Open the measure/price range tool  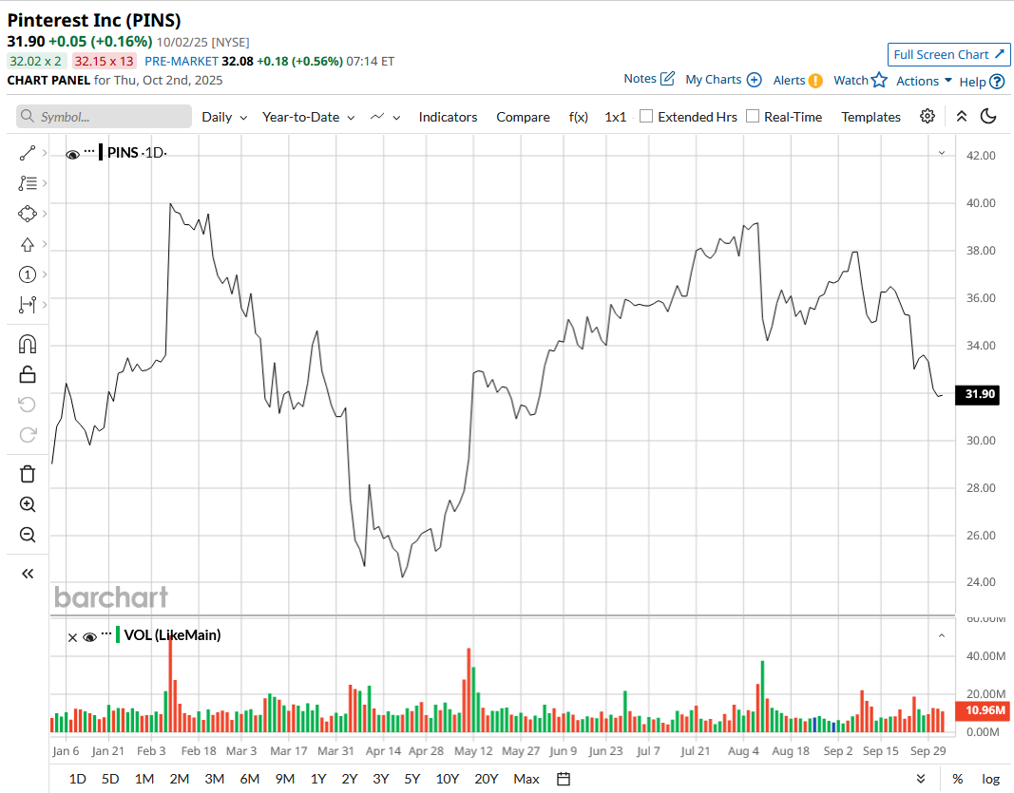pos(28,305)
